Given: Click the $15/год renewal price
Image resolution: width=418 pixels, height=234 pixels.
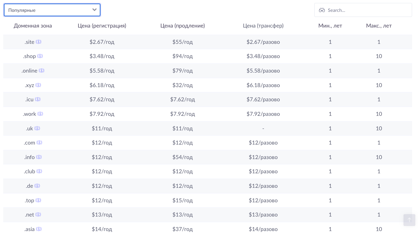Looking at the screenshot, I should [182, 201].
